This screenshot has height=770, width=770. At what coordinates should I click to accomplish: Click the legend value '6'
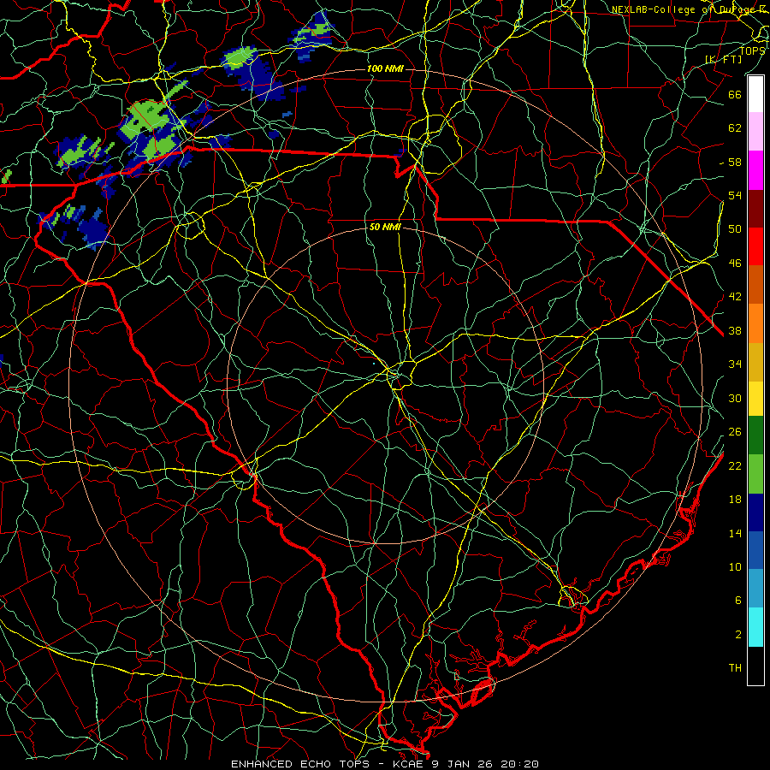[738, 601]
